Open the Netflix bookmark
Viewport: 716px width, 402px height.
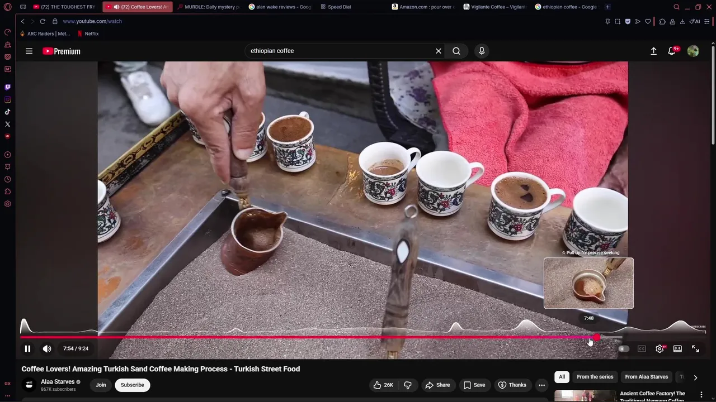coord(88,33)
